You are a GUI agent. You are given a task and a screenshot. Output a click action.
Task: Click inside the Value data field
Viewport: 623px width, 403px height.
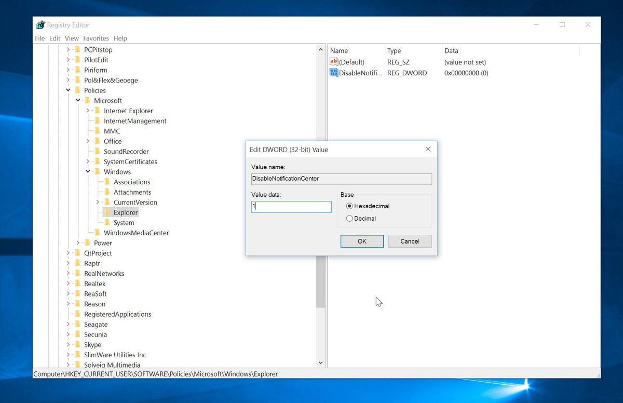(x=291, y=207)
